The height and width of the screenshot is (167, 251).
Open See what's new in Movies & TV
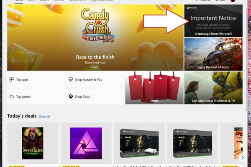213,88
